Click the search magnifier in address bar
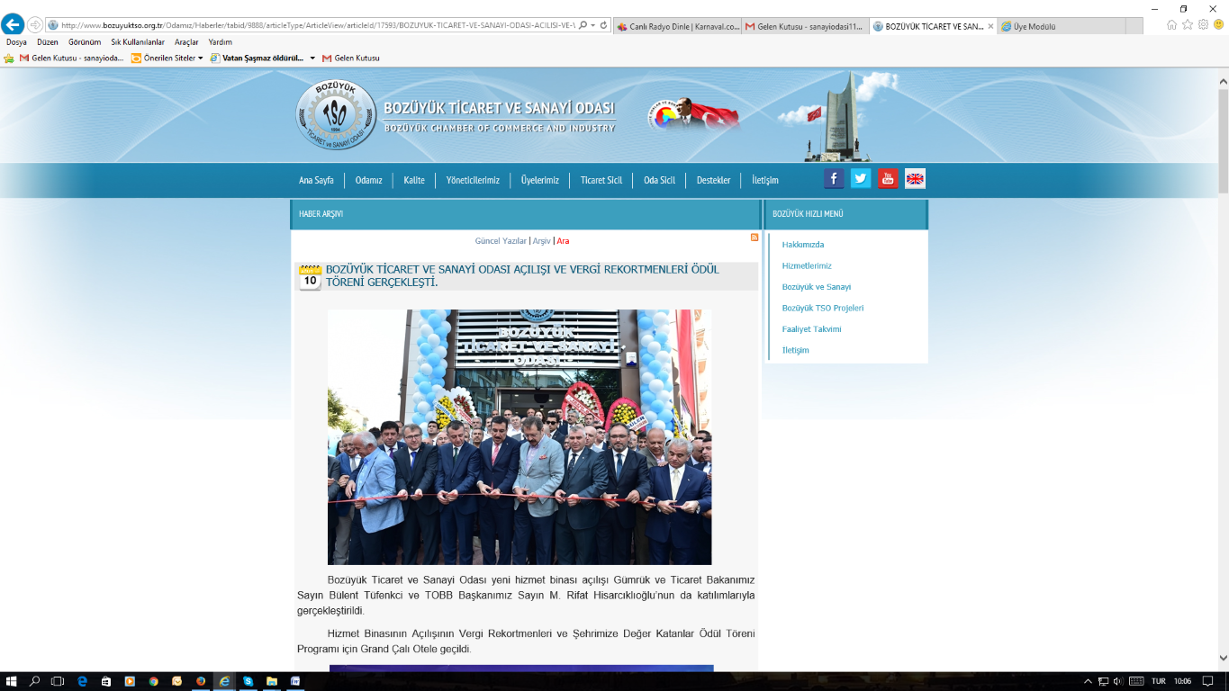 click(583, 25)
